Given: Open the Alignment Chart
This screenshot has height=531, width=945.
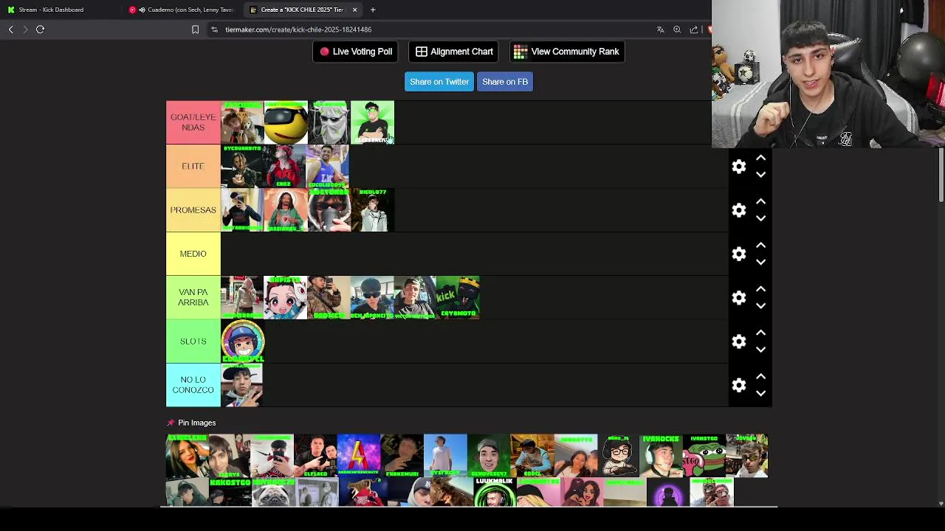Looking at the screenshot, I should [454, 52].
